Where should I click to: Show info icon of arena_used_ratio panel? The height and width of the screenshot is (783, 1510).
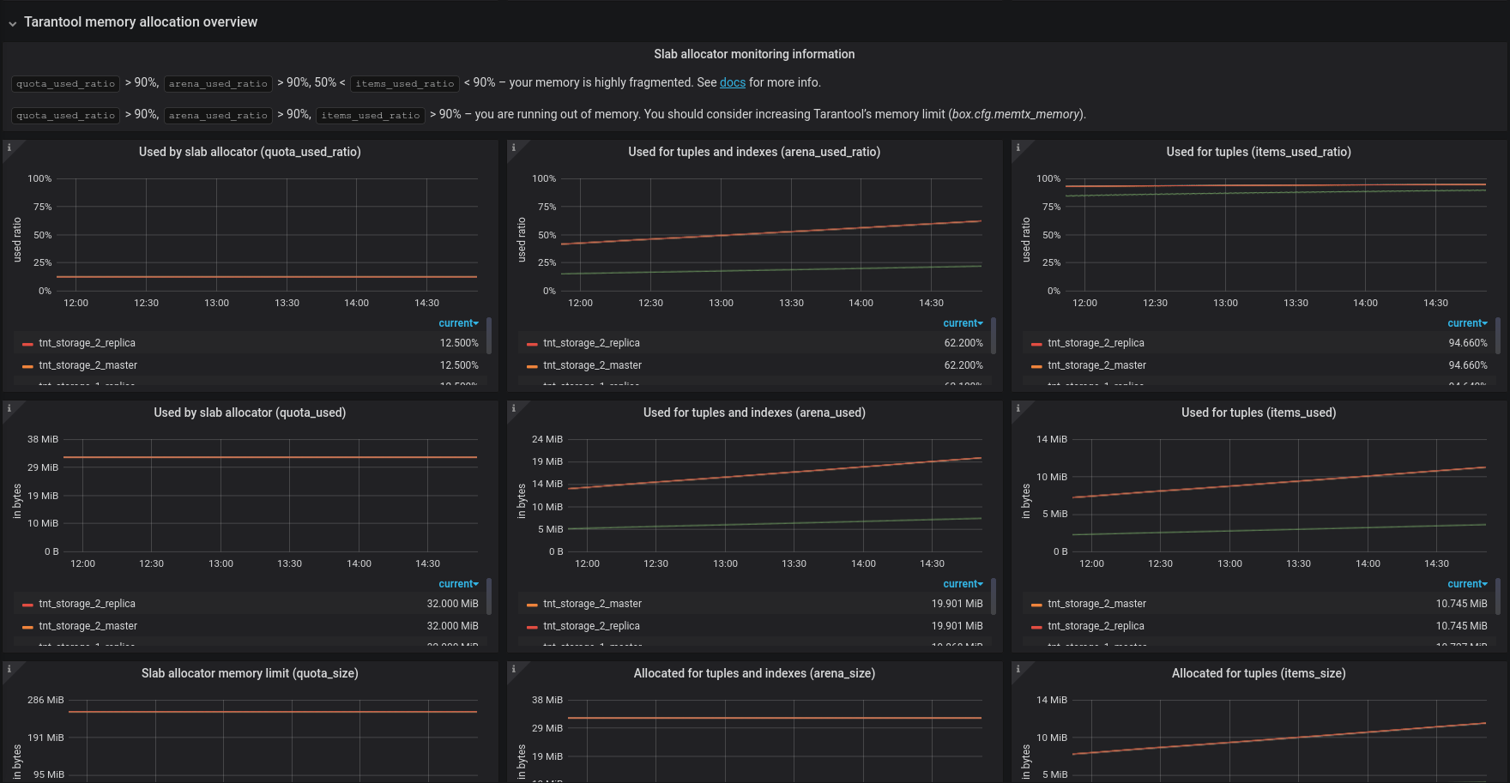coord(514,148)
